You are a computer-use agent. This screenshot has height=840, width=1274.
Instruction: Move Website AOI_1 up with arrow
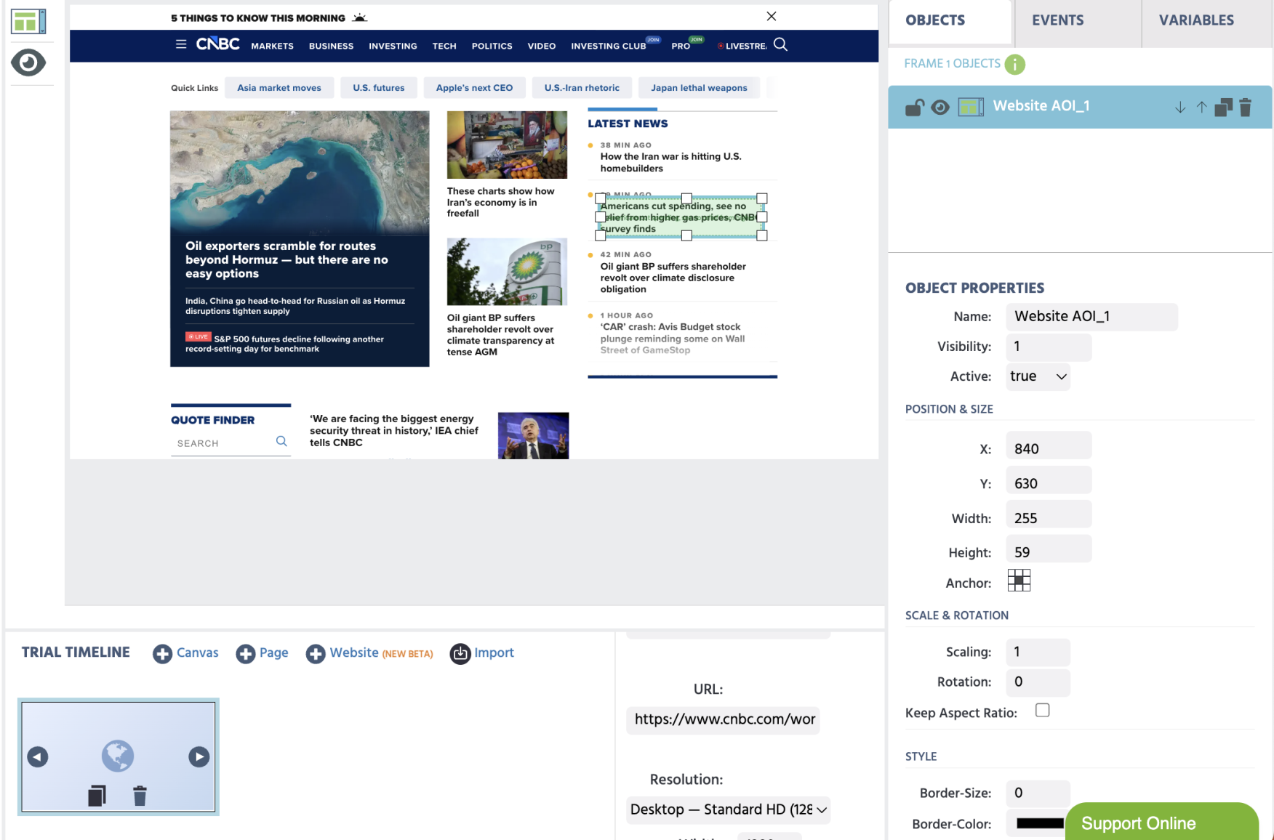1201,108
